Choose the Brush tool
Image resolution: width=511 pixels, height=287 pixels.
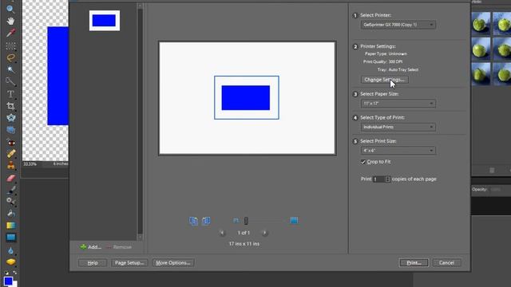point(10,190)
